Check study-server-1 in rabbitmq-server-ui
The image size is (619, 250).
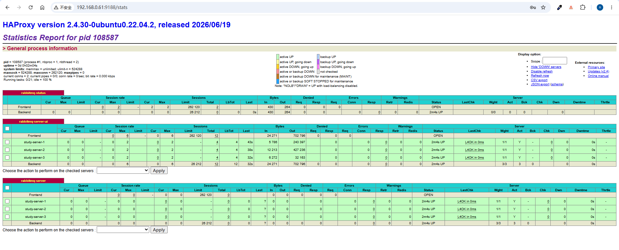7,142
